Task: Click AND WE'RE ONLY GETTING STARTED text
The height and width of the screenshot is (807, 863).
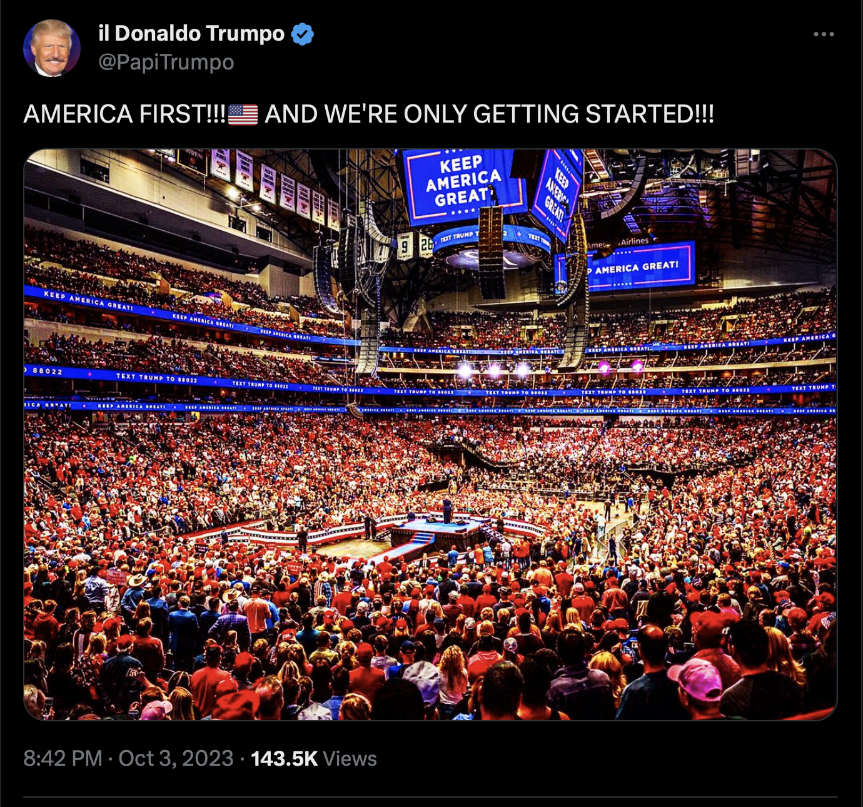Action: [x=489, y=114]
